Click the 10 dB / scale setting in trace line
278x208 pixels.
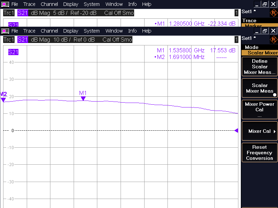(62, 40)
